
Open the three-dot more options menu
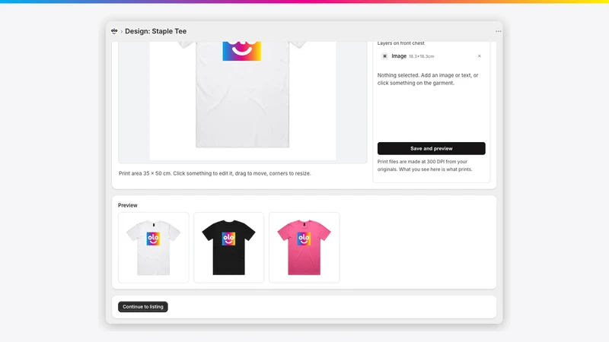point(499,31)
